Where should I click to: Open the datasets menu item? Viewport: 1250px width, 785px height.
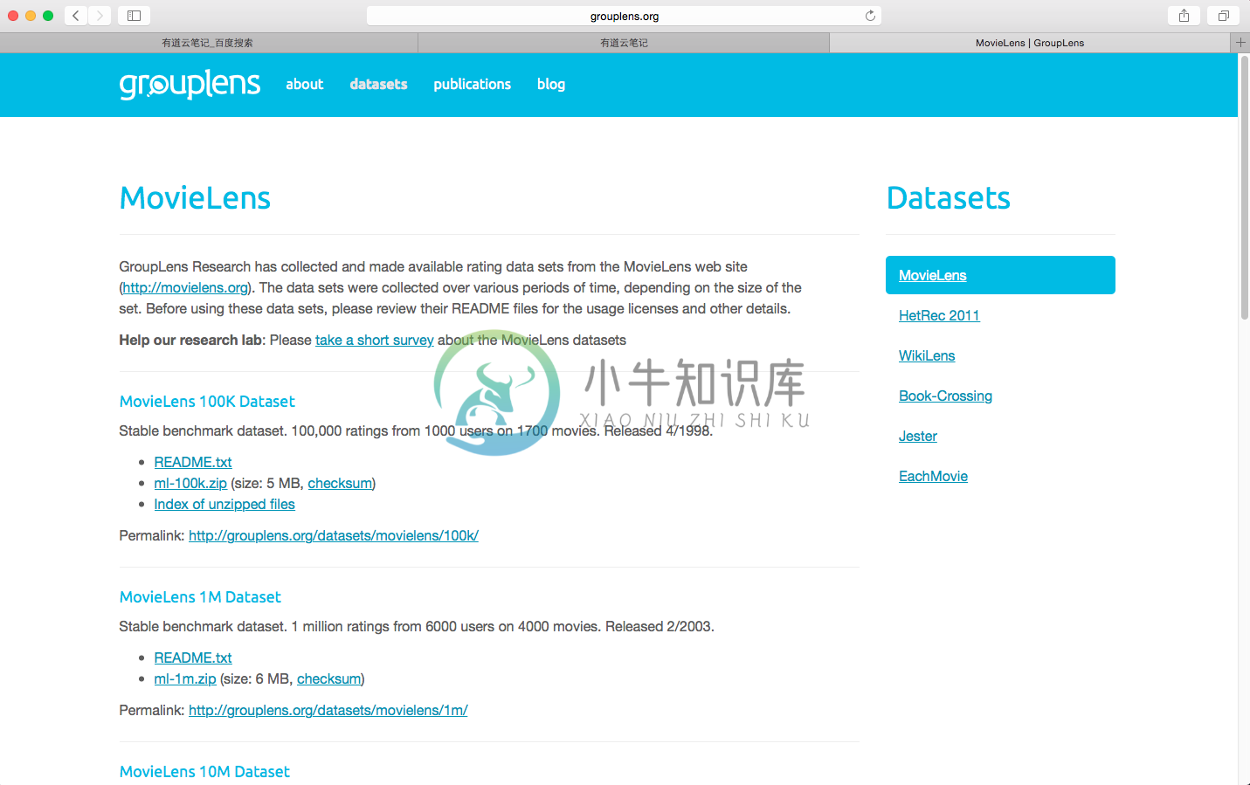click(x=378, y=84)
